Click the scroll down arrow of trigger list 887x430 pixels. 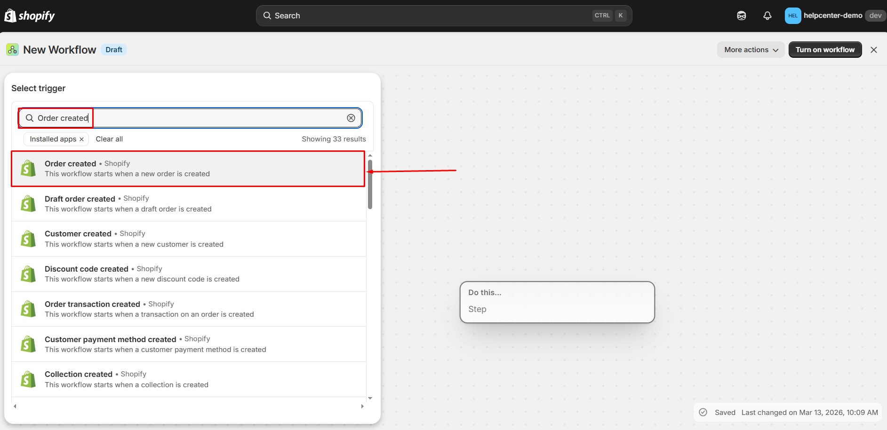point(370,399)
